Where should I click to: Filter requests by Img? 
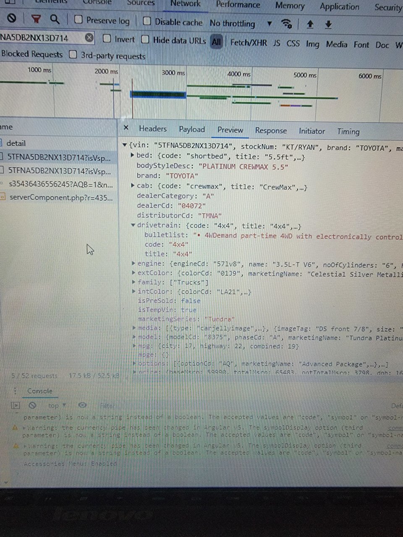point(312,44)
